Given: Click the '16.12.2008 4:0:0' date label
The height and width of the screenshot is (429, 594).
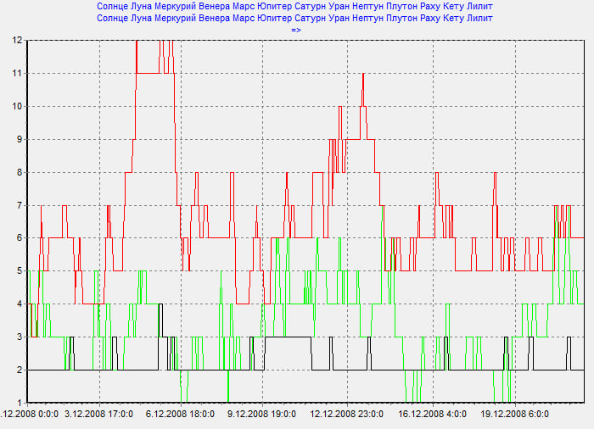Looking at the screenshot, I should pos(432,415).
